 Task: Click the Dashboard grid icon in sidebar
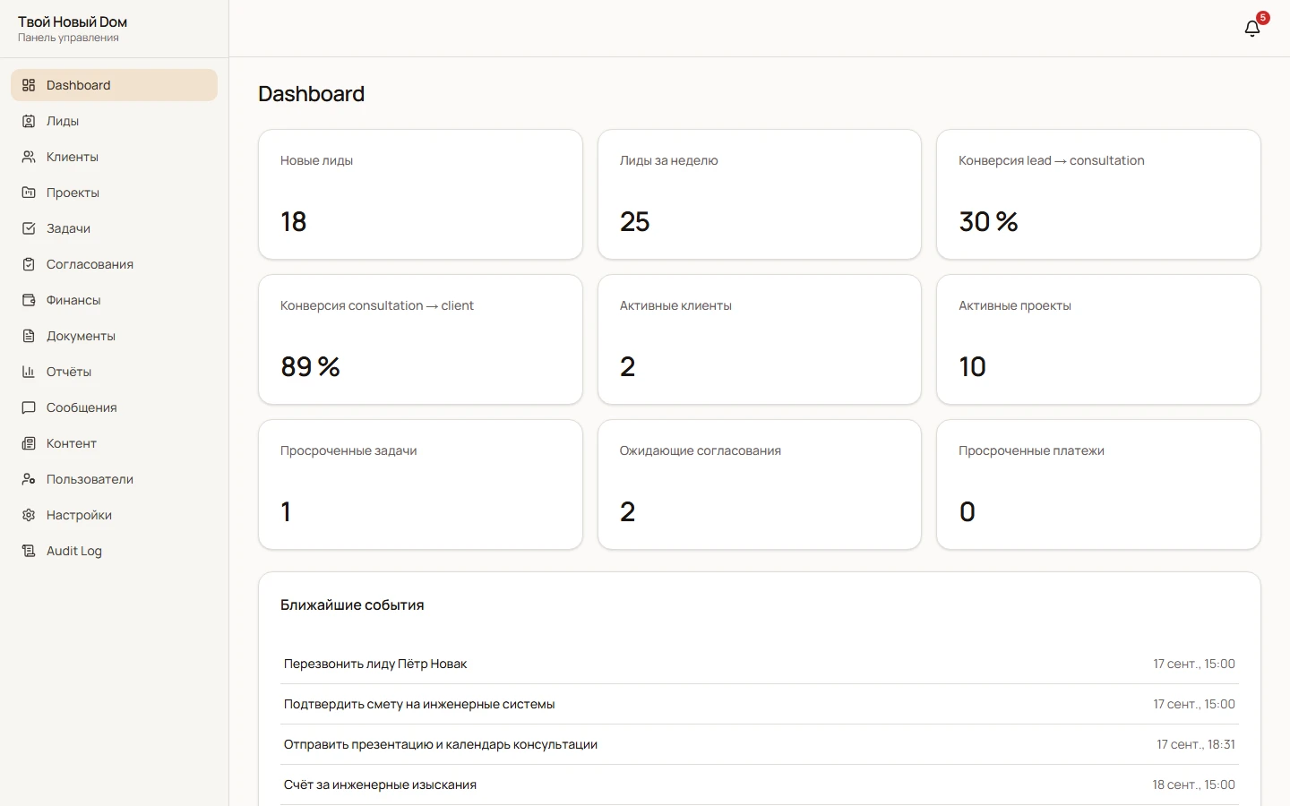29,85
